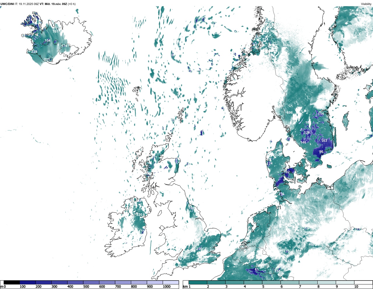
Task: Click the 126 visibility value in Sweden
Action: click(x=307, y=132)
